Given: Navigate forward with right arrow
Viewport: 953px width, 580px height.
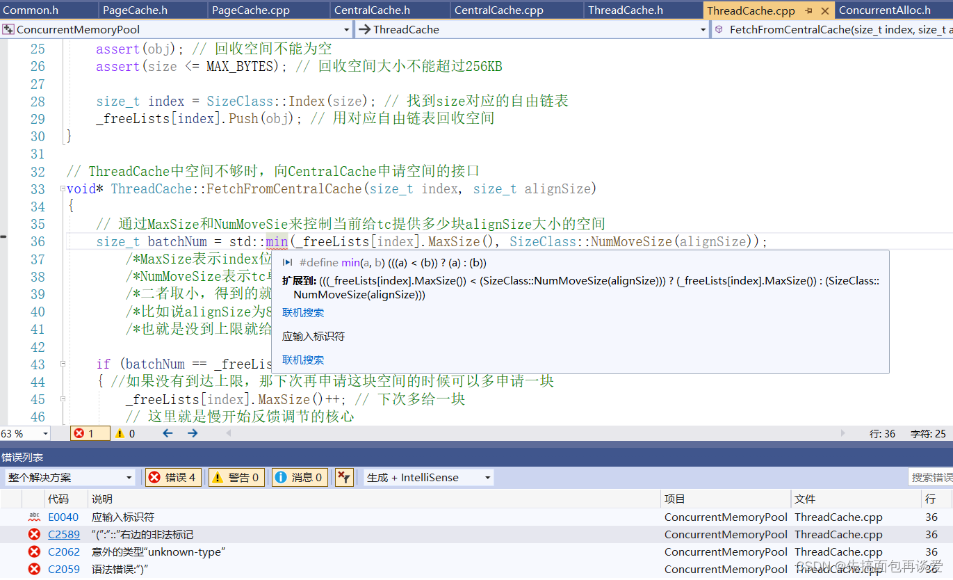Looking at the screenshot, I should (193, 433).
